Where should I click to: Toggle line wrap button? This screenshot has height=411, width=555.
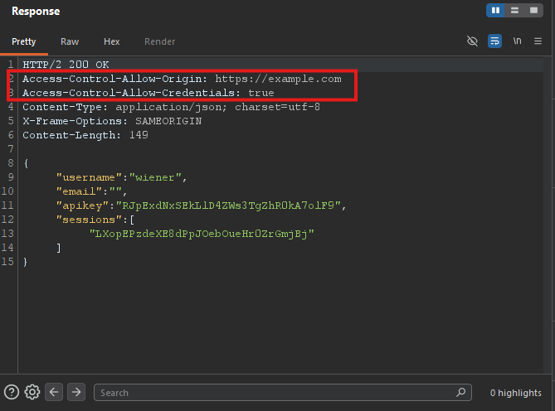coord(494,41)
